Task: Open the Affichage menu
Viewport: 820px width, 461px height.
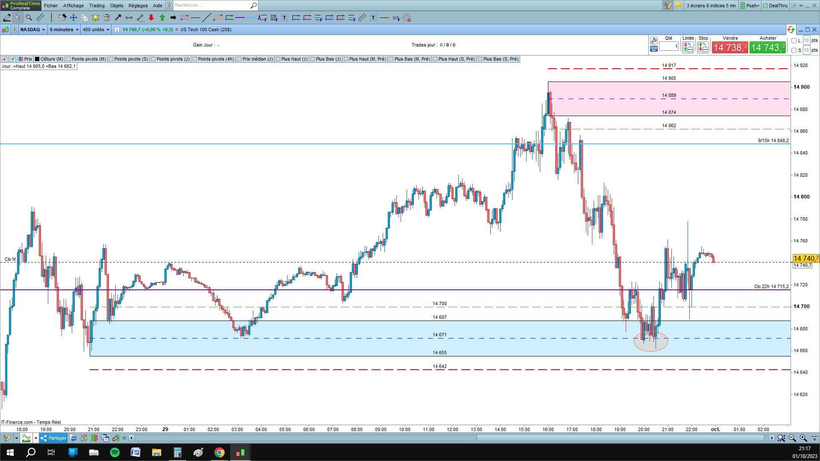Action: coord(73,6)
